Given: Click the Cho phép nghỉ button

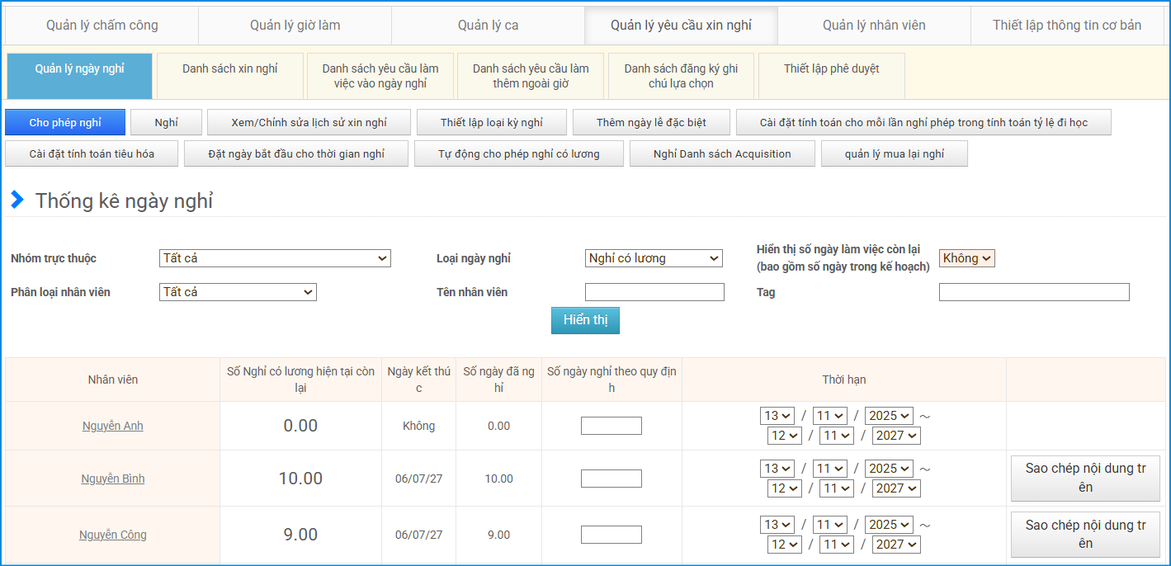Looking at the screenshot, I should [x=65, y=122].
